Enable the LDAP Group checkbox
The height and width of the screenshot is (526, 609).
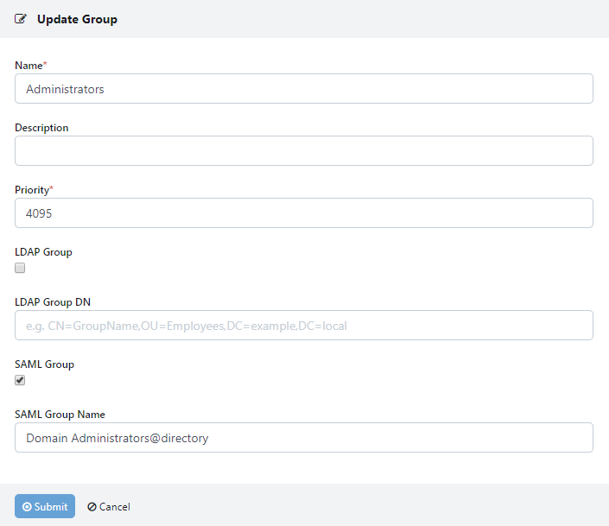click(20, 268)
